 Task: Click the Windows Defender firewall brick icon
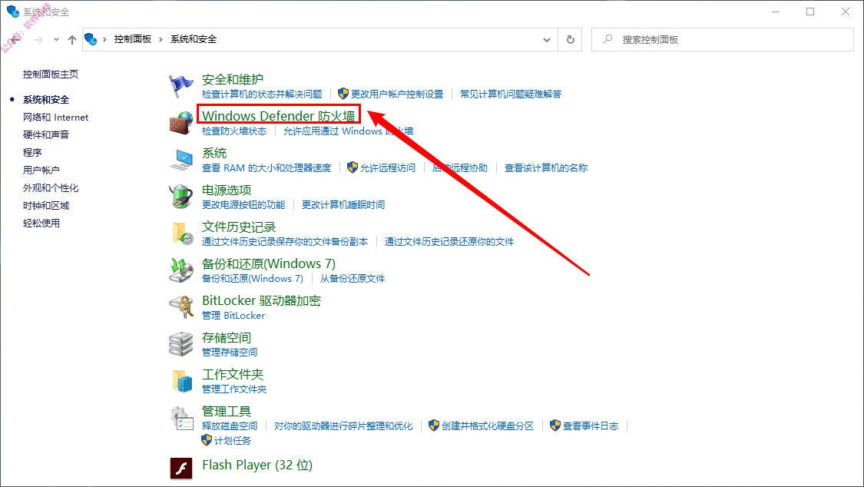[180, 122]
